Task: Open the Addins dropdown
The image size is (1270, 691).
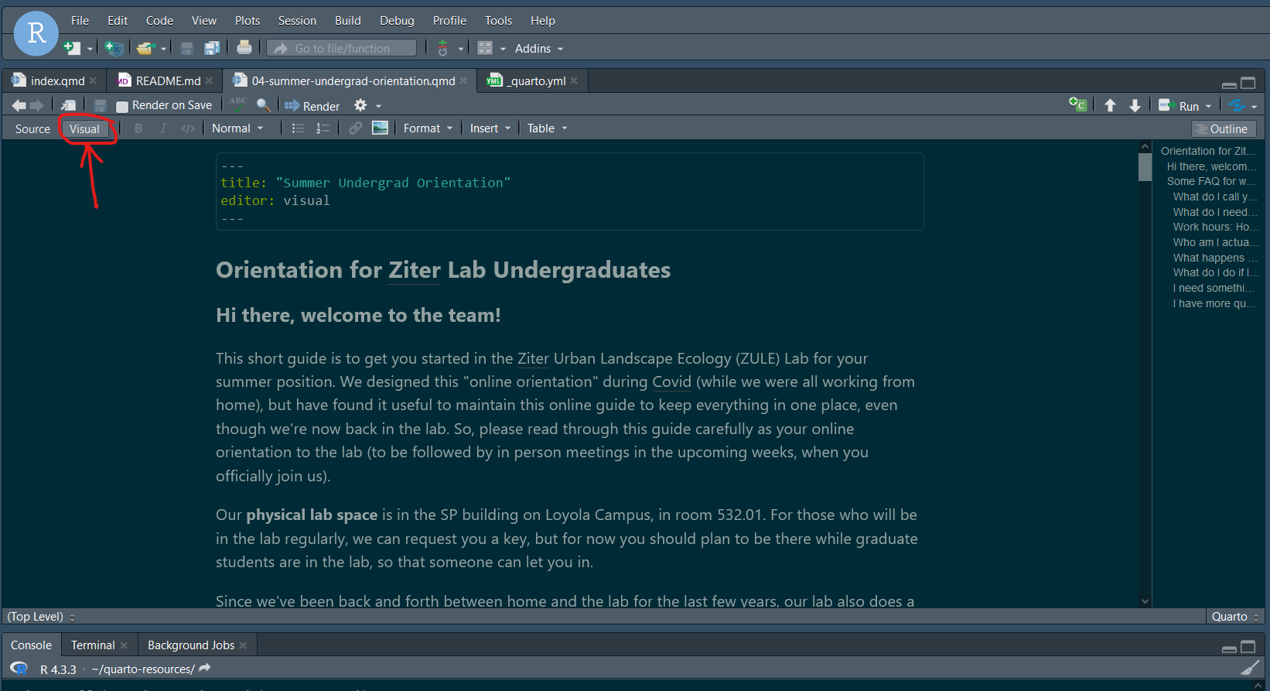Action: (539, 49)
